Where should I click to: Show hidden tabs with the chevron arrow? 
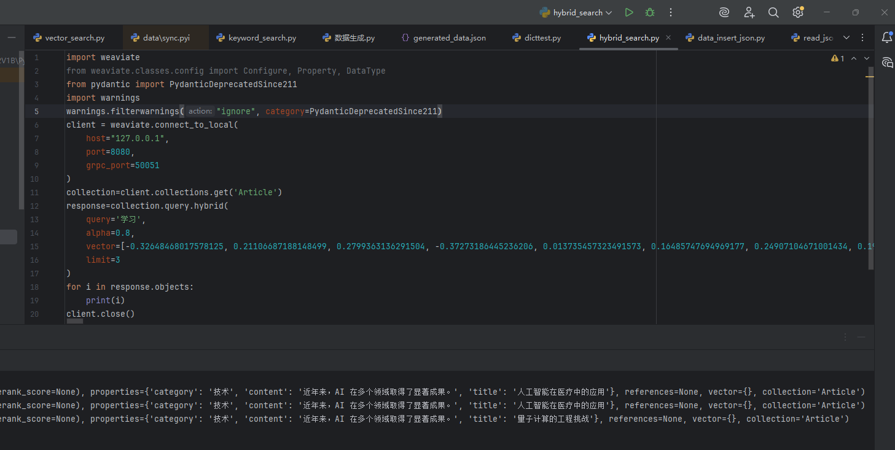point(846,37)
